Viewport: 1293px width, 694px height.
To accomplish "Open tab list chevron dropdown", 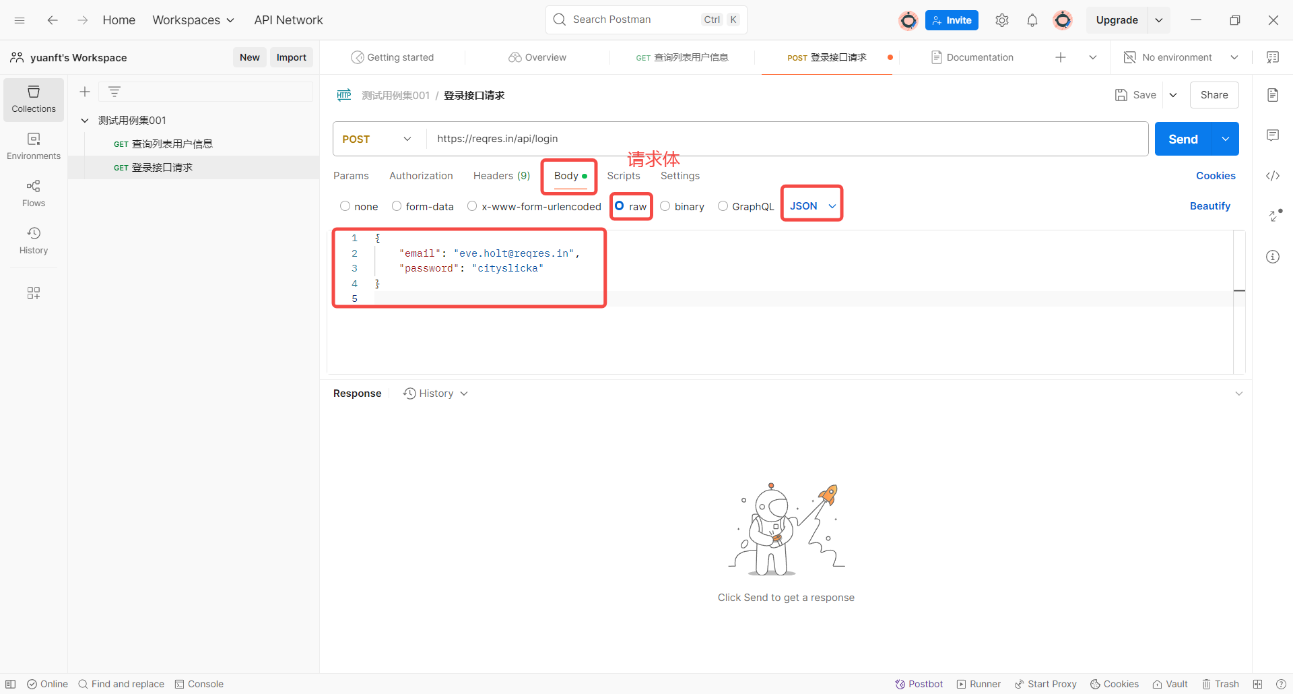I will pos(1093,57).
